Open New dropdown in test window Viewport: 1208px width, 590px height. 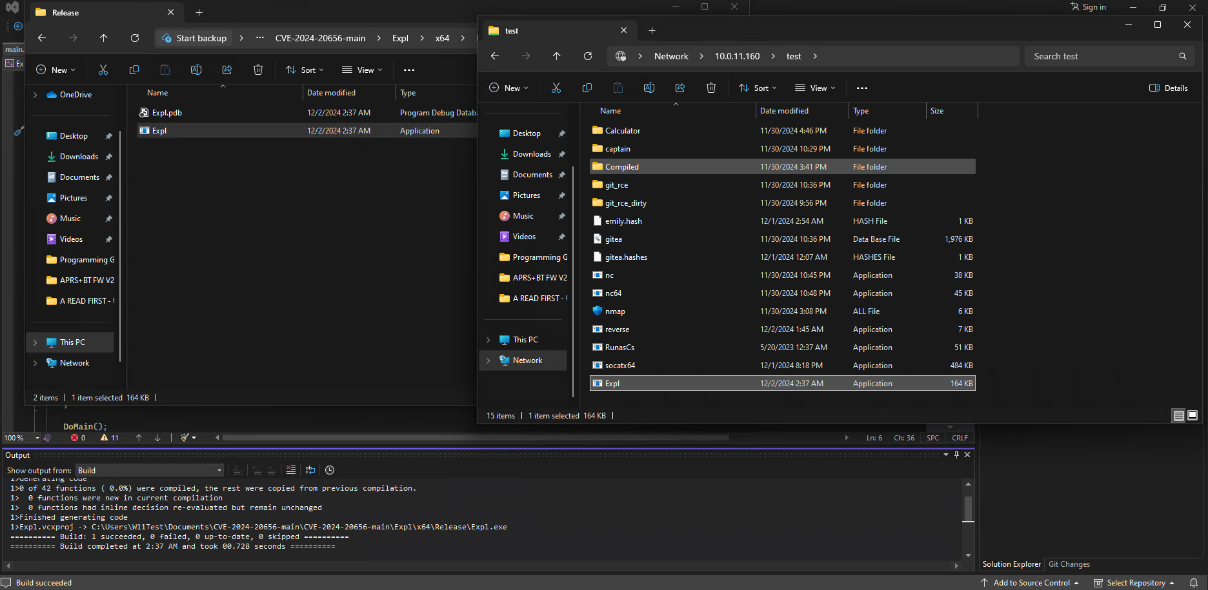click(508, 88)
